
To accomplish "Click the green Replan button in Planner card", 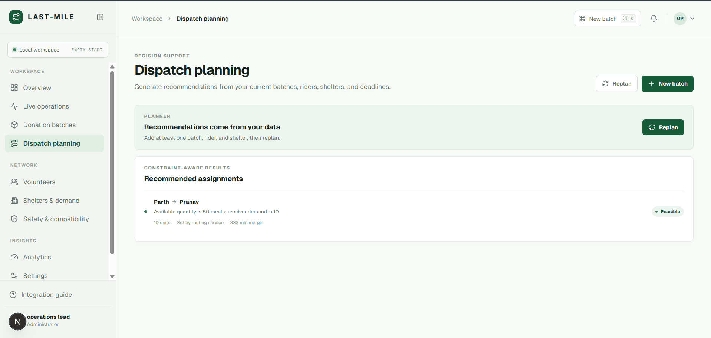I will (x=663, y=127).
